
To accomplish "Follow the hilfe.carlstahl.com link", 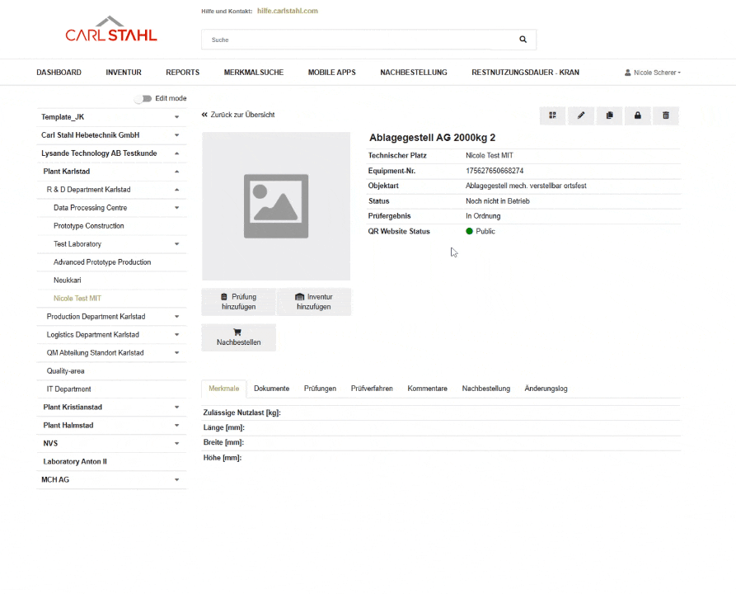I will coord(287,11).
